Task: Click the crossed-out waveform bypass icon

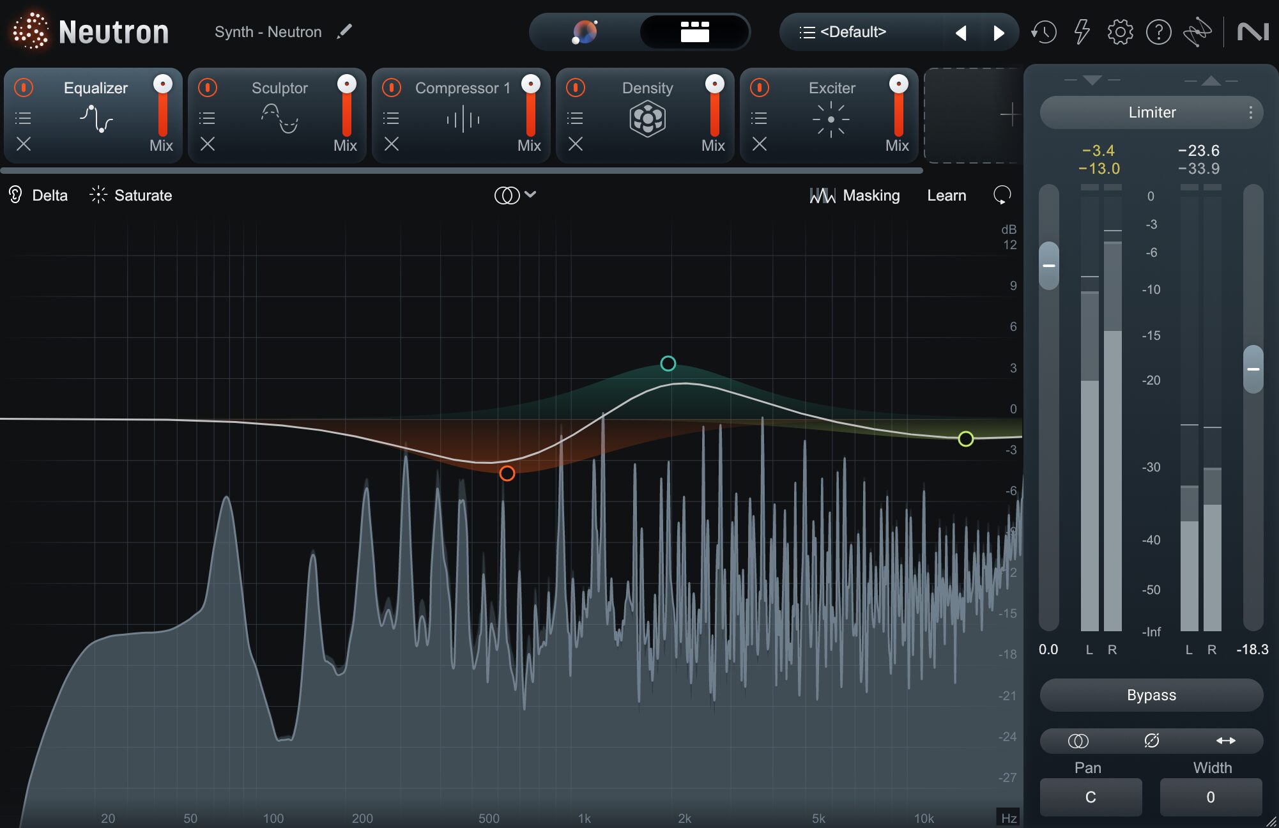Action: point(1197,32)
